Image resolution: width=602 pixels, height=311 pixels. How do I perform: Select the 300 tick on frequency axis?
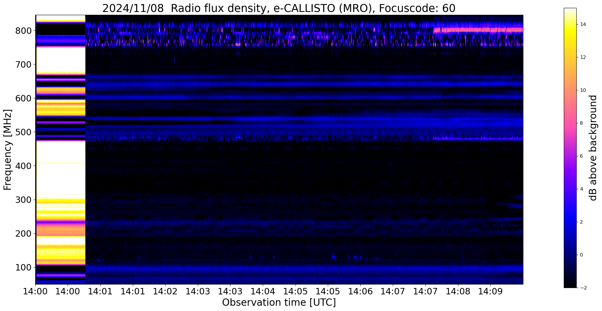click(x=23, y=200)
